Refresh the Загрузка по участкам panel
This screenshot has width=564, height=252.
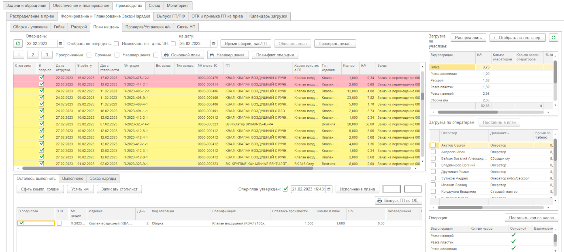click(x=553, y=38)
